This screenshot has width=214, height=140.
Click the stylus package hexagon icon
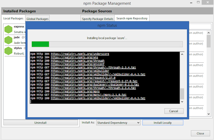(9, 51)
